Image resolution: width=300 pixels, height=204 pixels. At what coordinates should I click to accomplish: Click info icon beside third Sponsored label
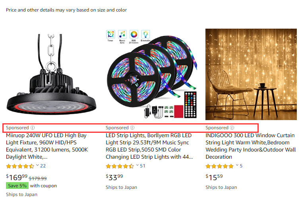pyautogui.click(x=232, y=128)
